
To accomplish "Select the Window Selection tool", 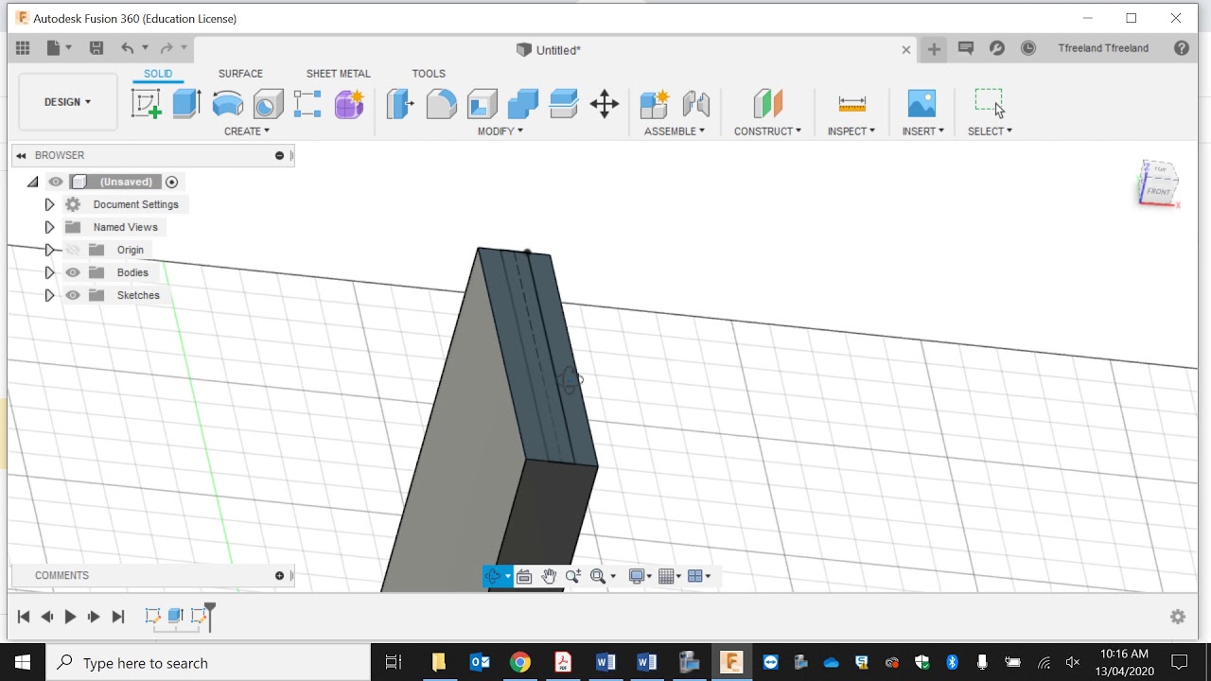I will tap(990, 102).
